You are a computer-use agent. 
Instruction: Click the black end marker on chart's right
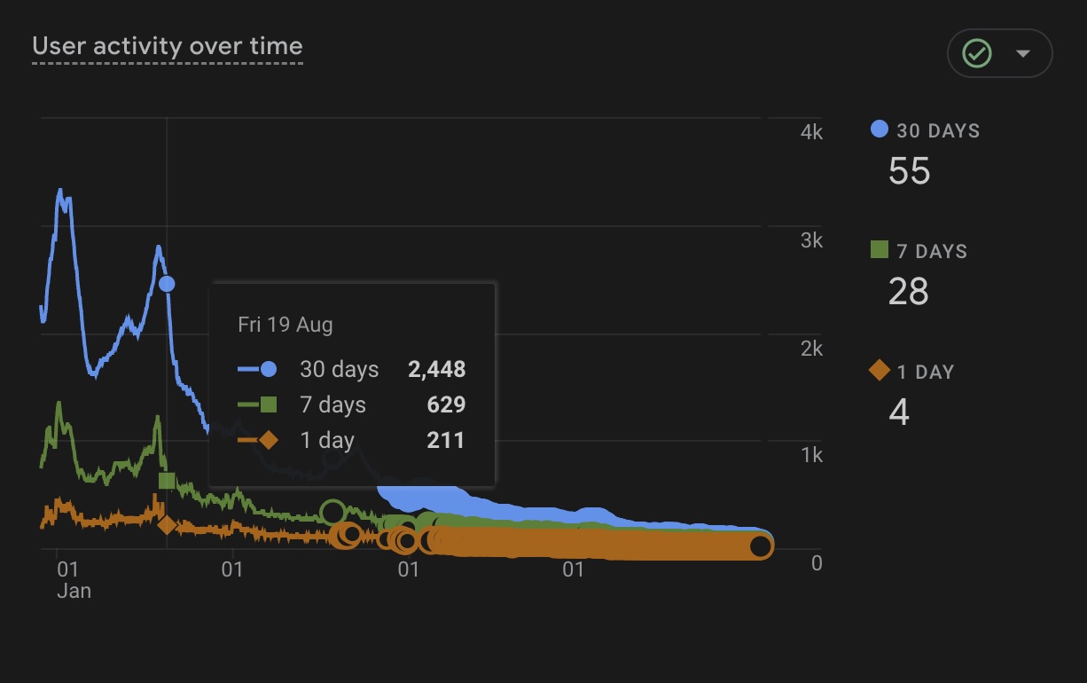click(760, 546)
